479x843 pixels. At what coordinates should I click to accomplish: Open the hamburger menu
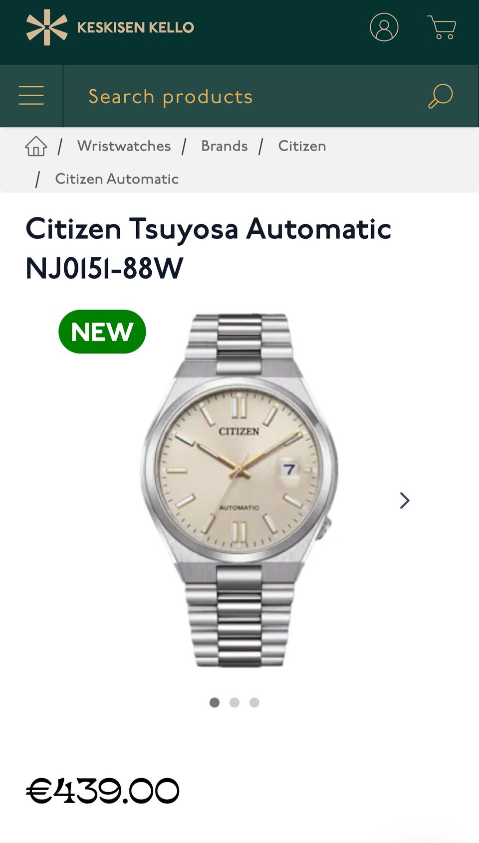pyautogui.click(x=31, y=95)
